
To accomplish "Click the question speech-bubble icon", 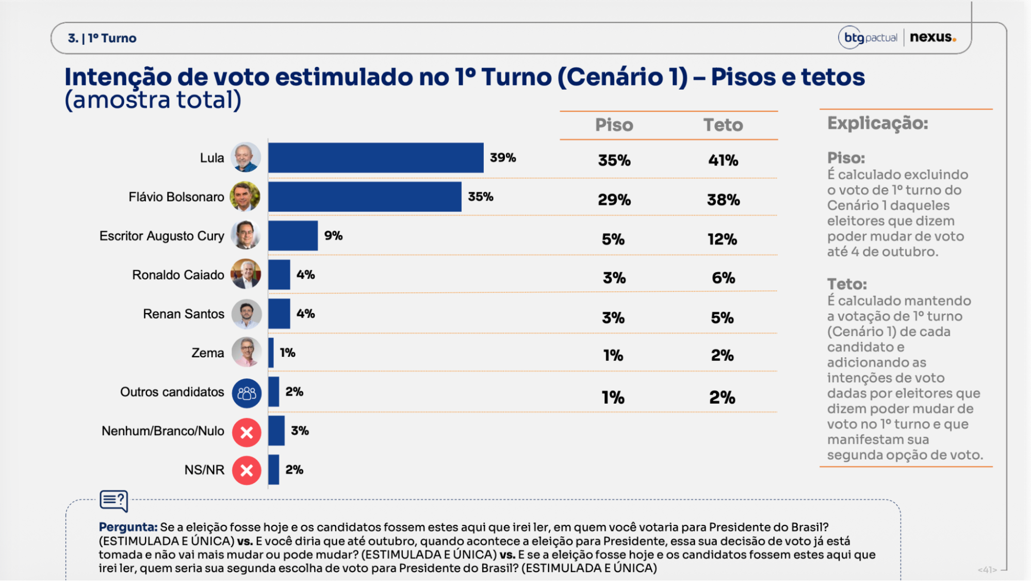I will point(114,501).
